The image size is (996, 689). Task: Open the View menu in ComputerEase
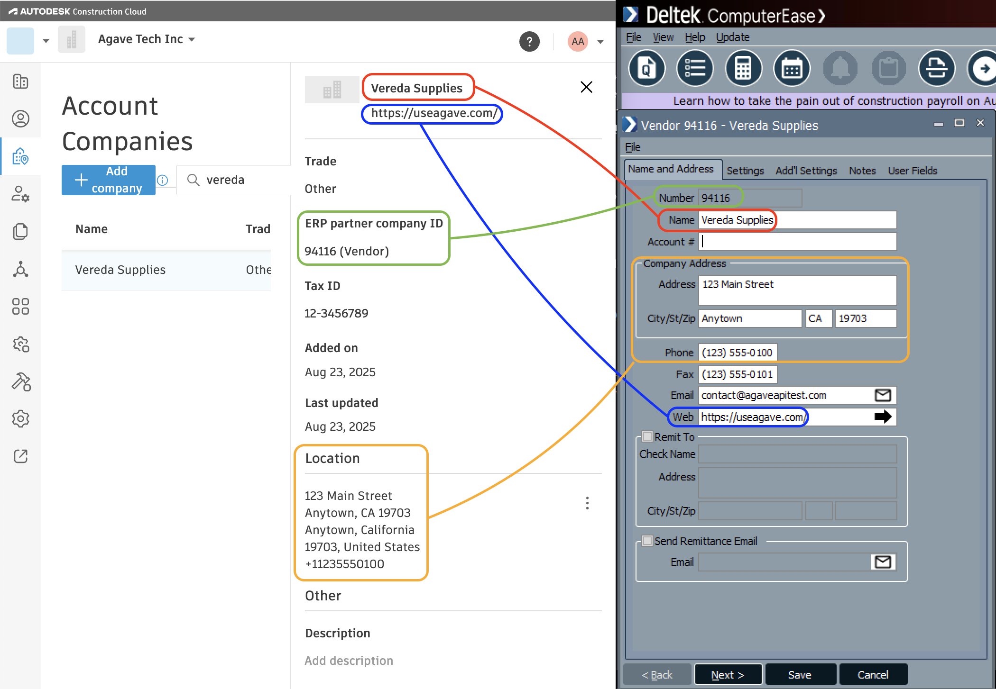tap(663, 37)
